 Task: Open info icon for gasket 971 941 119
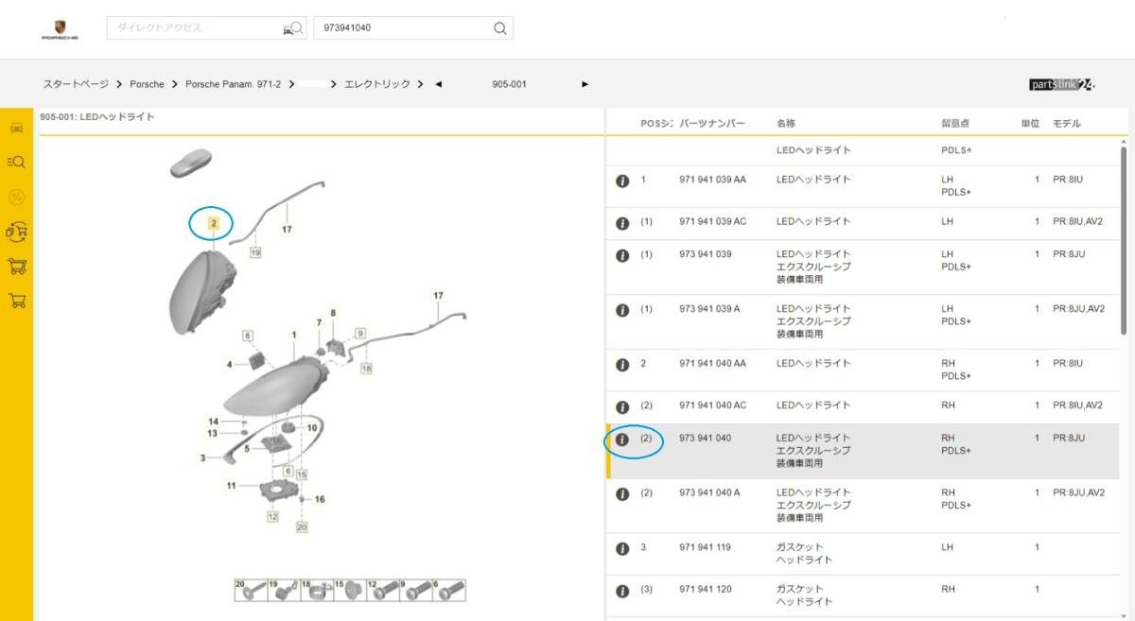point(621,546)
